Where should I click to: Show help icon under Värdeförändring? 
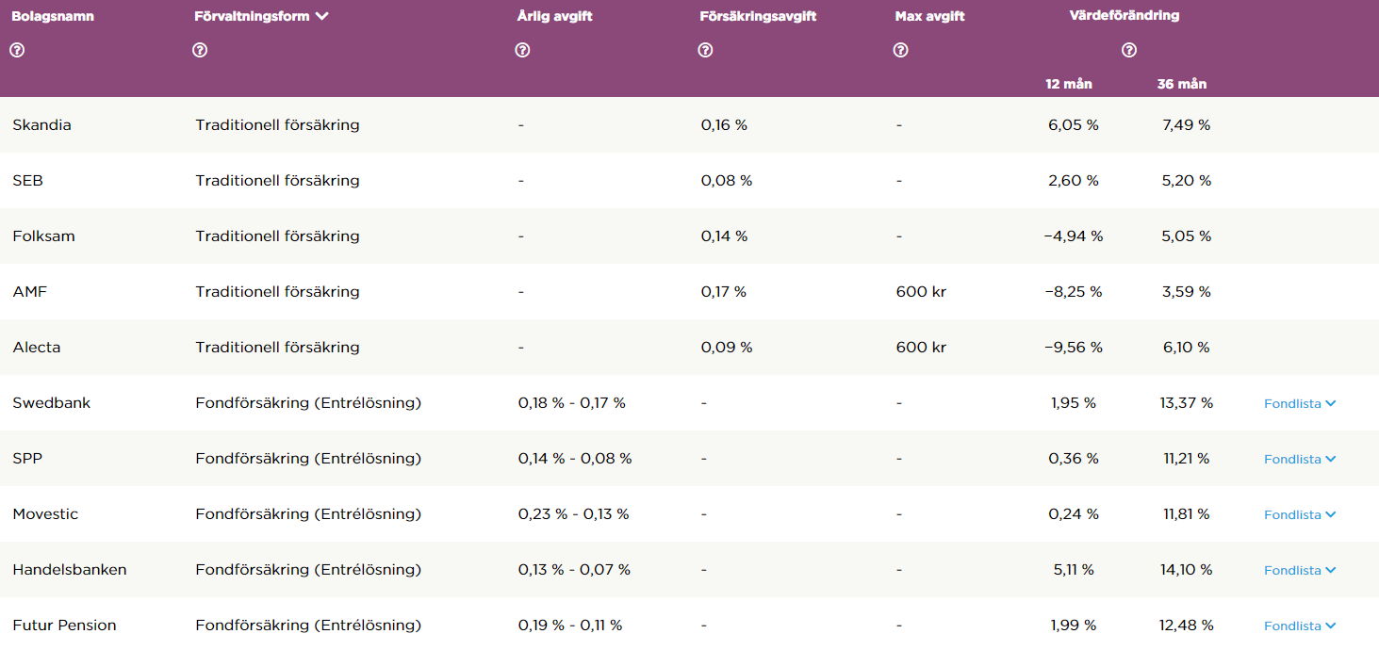coord(1129,50)
